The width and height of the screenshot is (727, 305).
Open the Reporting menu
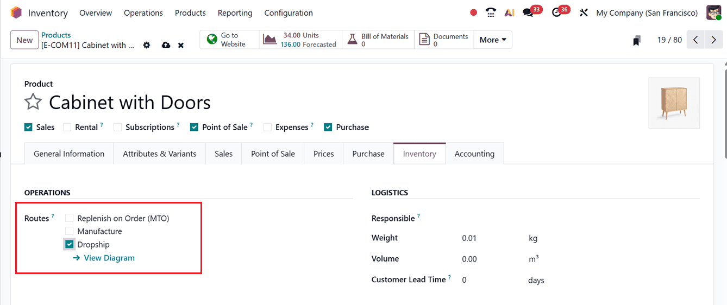point(235,12)
